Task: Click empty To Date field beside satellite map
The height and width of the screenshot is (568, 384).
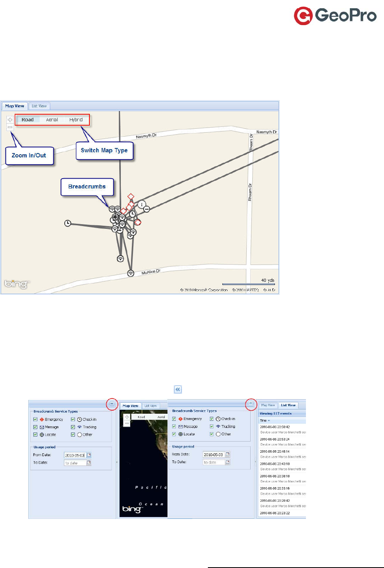Action: 75,463
